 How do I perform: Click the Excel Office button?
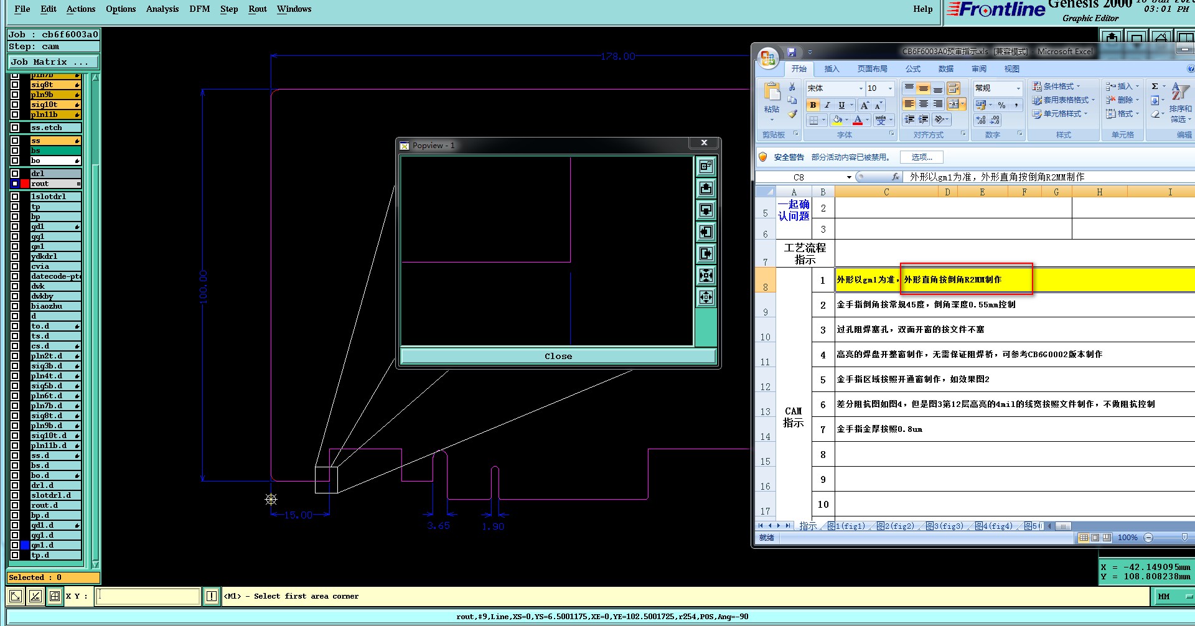coord(768,58)
